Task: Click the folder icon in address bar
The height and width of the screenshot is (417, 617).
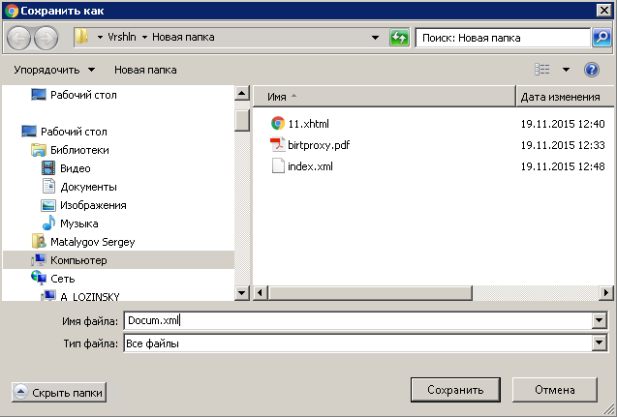Action: 81,37
